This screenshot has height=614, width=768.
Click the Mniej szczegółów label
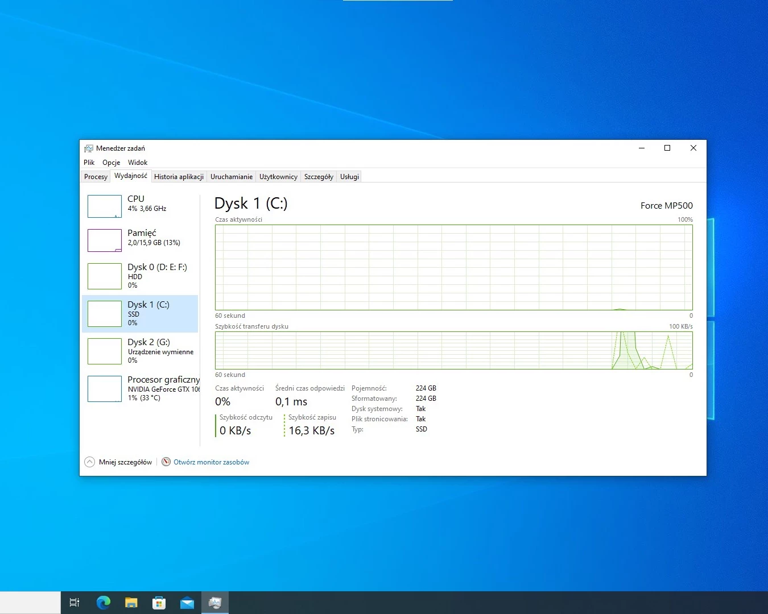[125, 462]
